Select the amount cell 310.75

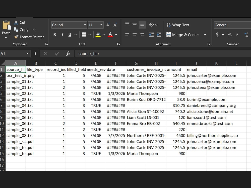click(x=176, y=106)
